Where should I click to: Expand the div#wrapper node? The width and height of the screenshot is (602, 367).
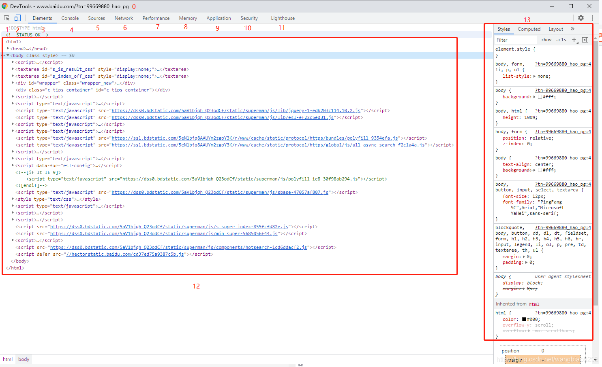click(x=13, y=83)
